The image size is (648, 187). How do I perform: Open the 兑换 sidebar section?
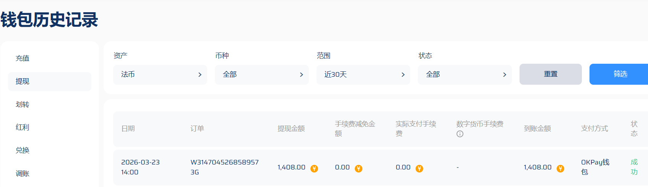[23, 150]
